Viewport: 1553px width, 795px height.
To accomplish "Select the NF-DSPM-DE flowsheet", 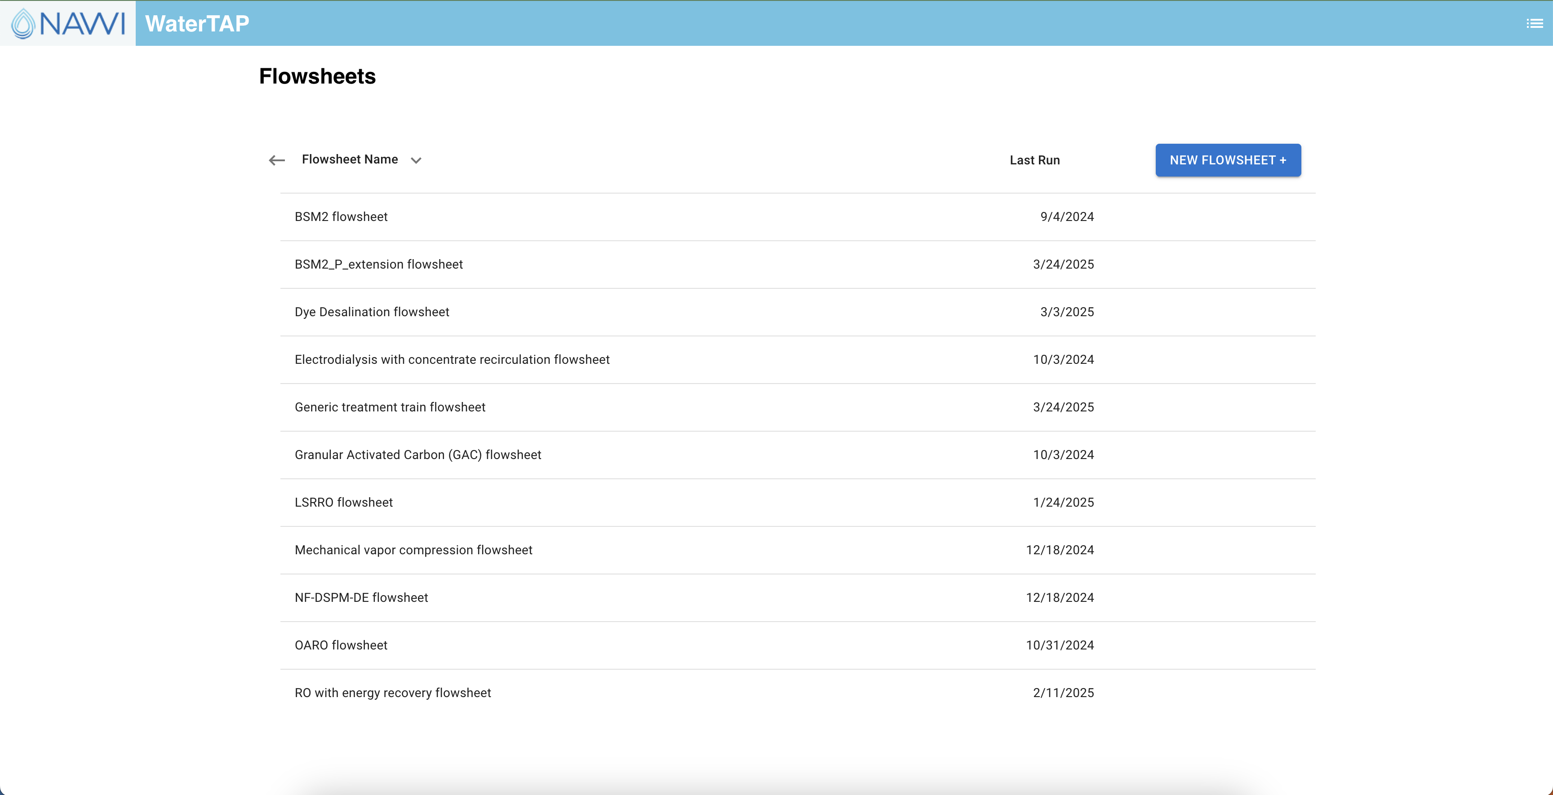I will point(798,598).
